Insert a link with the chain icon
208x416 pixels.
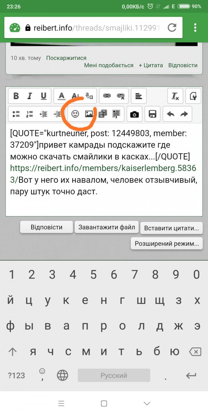107,96
